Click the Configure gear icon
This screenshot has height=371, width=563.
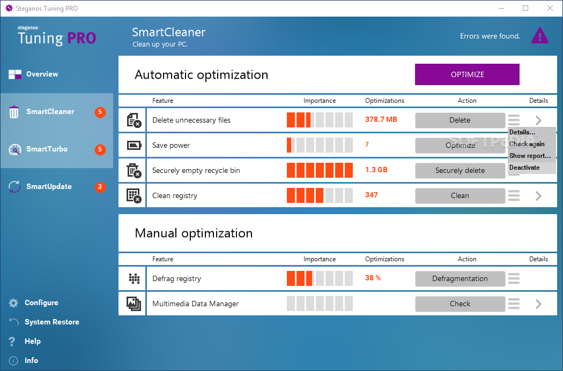click(x=13, y=303)
